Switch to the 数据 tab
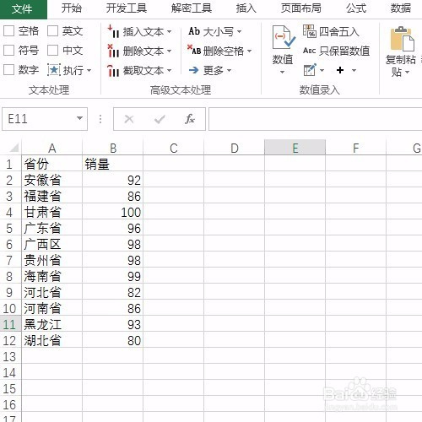The image size is (422, 422). pos(401,8)
